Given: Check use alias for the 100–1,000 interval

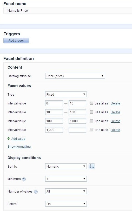Looking at the screenshot, I should 91,121.
